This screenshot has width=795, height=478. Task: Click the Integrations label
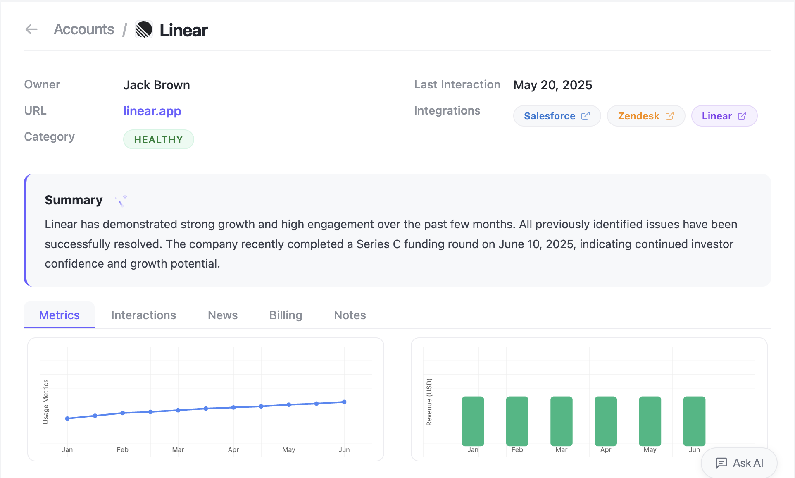coord(447,110)
